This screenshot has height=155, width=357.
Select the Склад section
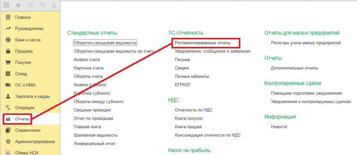(21, 74)
